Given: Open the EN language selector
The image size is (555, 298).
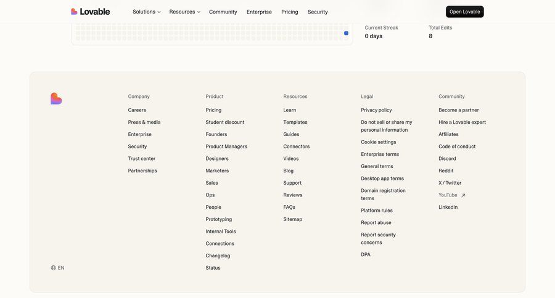Looking at the screenshot, I should (x=58, y=268).
